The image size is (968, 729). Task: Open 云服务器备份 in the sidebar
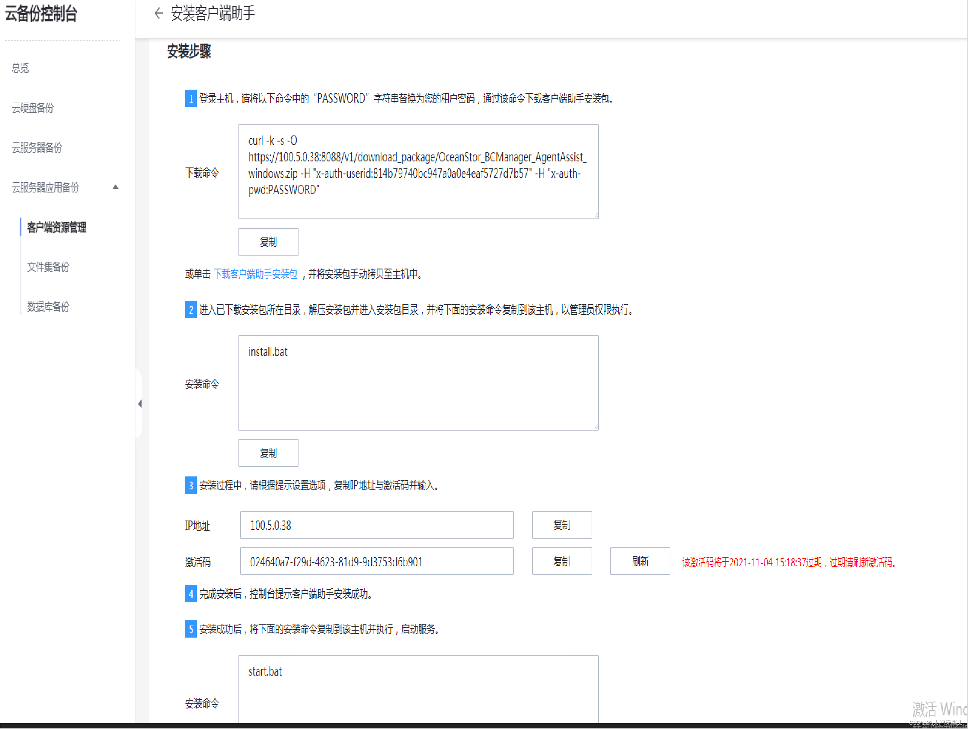coord(37,148)
